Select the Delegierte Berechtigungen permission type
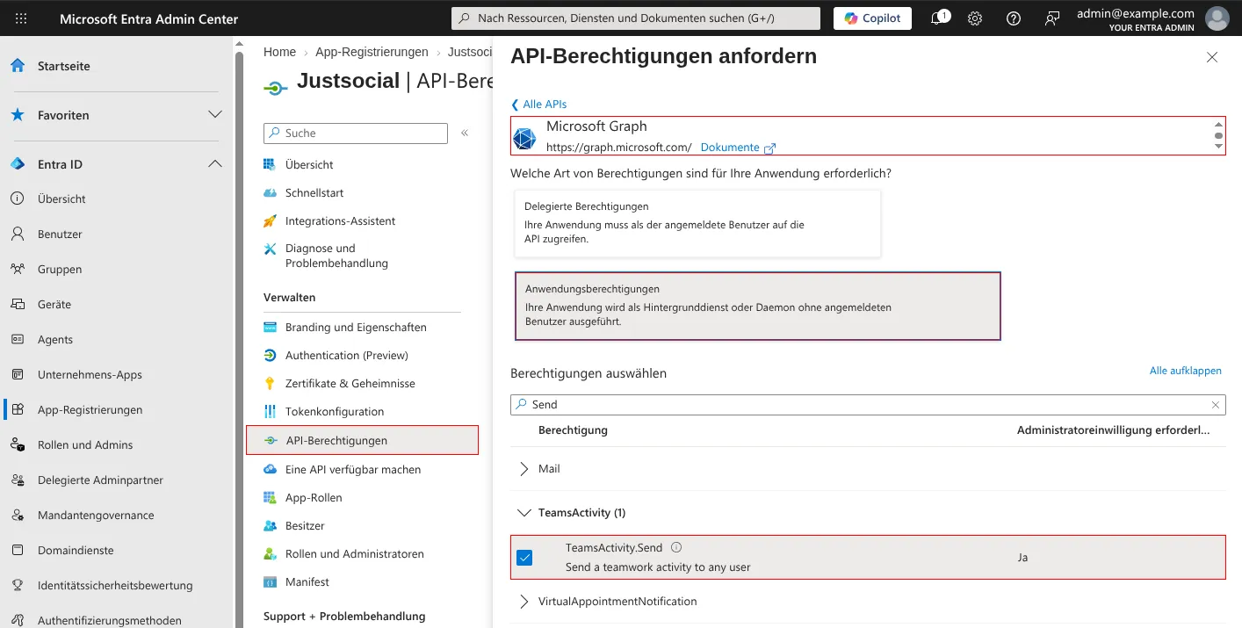Image resolution: width=1242 pixels, height=628 pixels. [x=697, y=223]
